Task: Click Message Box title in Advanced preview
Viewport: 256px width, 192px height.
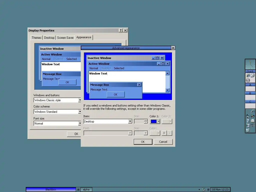Action: (99, 85)
